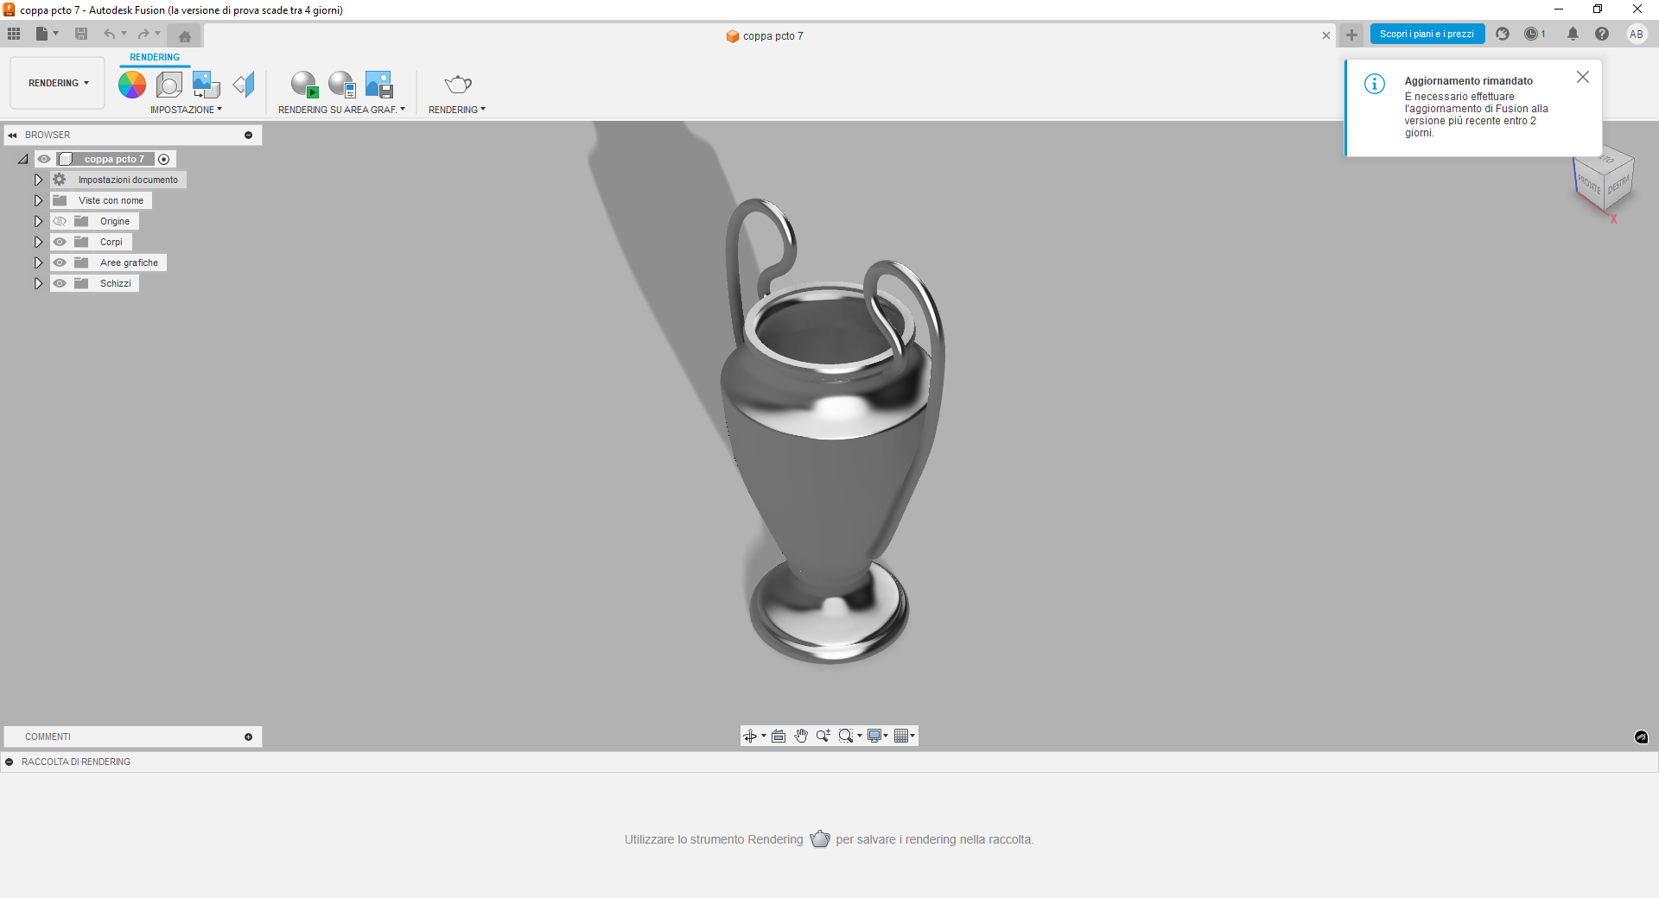Viewport: 1659px width, 898px height.
Task: Toggle visibility of Corpi folder
Action: pos(60,242)
